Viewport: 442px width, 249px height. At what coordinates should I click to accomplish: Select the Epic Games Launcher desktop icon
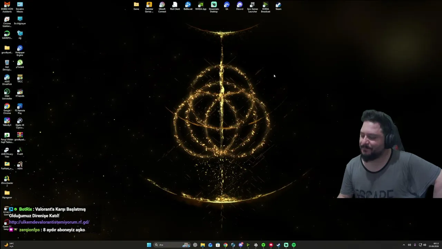[x=252, y=7]
